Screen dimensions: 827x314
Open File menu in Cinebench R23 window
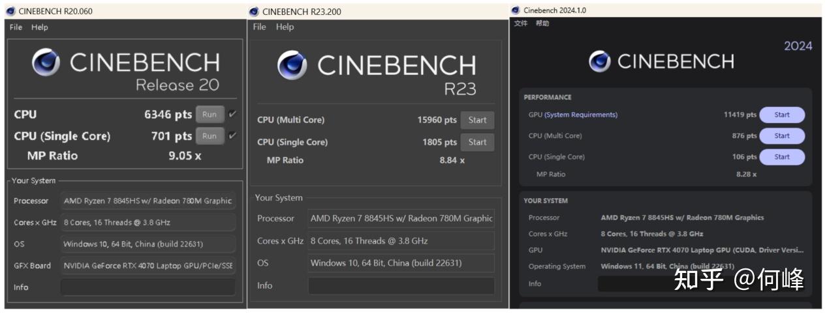(x=260, y=27)
